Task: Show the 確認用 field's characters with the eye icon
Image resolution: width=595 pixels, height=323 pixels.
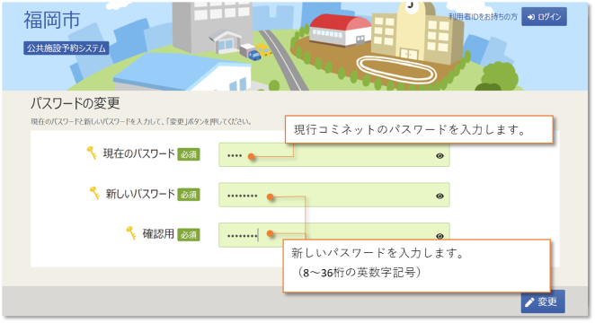Action: point(440,236)
